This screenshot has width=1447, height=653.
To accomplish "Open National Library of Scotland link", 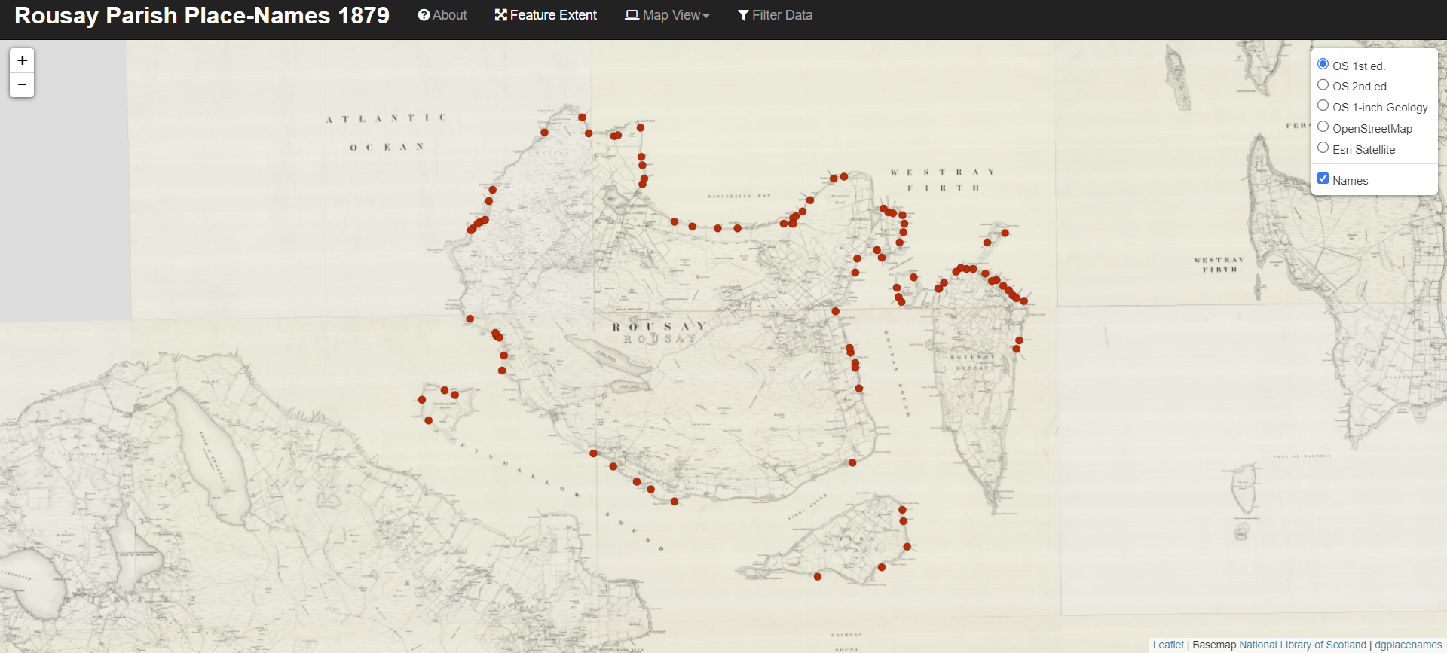I will (x=1302, y=645).
